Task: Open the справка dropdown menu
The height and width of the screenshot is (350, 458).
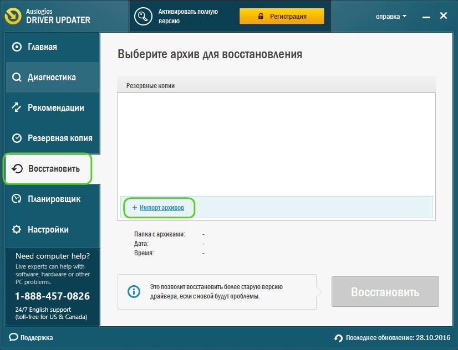Action: click(391, 17)
